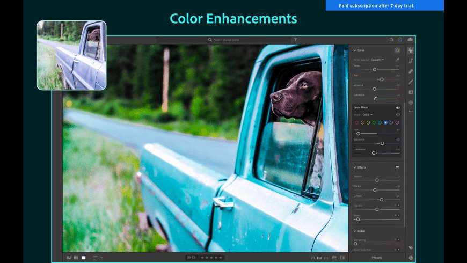Viewport: 467px width, 263px height.
Task: Expand the Noise Reduction options arrow
Action: (398, 249)
